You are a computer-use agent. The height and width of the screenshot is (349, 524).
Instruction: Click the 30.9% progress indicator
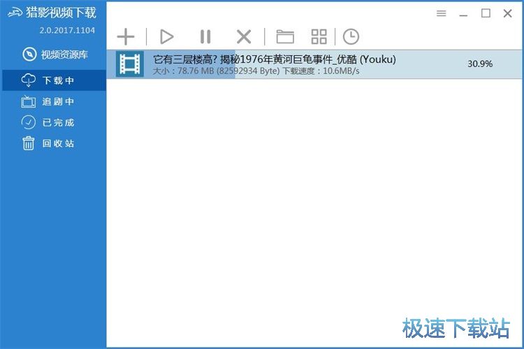(x=480, y=64)
